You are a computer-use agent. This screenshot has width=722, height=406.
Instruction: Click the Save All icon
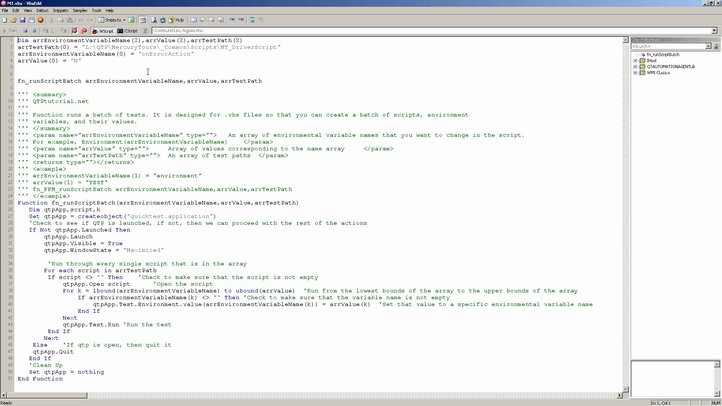[x=32, y=20]
